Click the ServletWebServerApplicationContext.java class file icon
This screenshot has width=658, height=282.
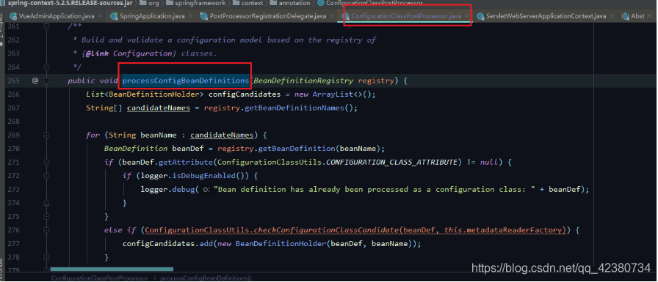point(480,16)
